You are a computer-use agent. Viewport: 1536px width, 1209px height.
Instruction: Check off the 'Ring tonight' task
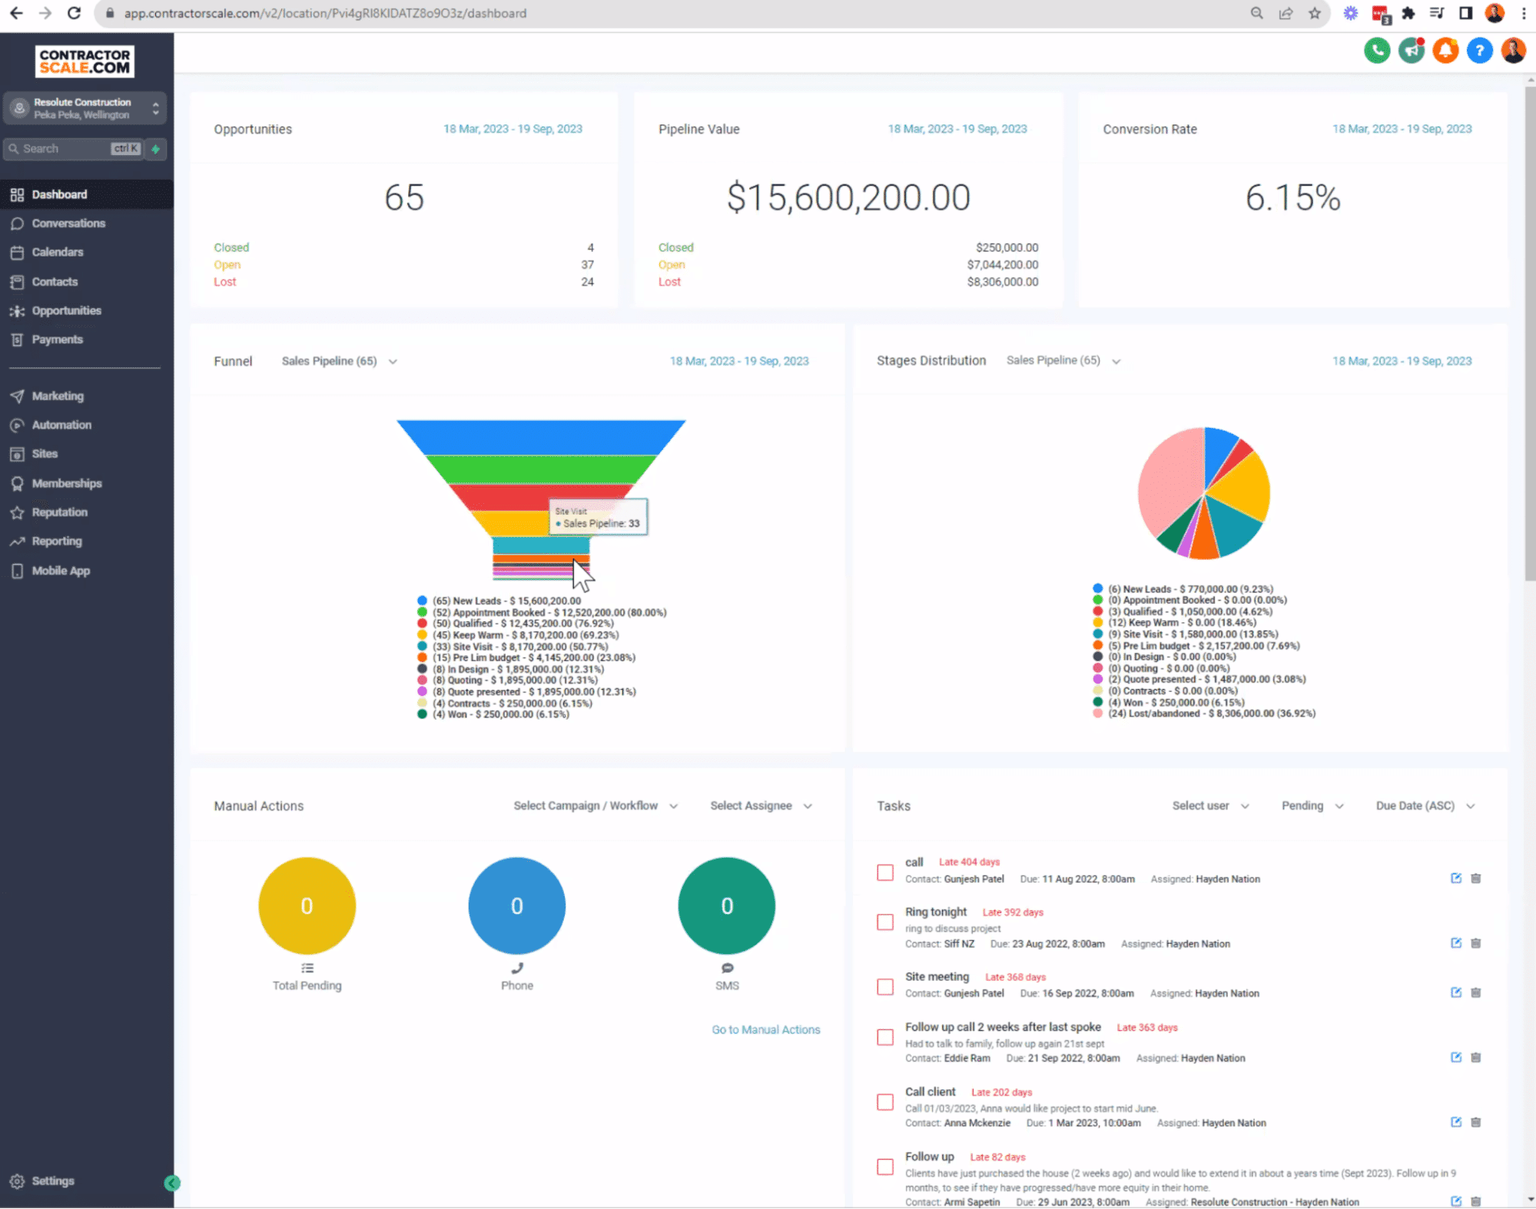(884, 922)
